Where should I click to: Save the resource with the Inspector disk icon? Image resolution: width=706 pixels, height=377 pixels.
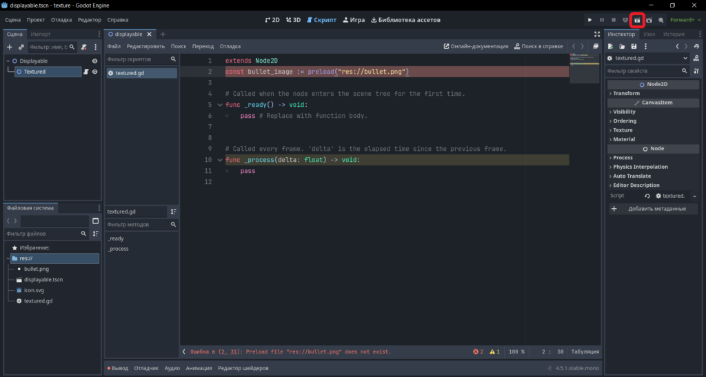click(x=634, y=46)
